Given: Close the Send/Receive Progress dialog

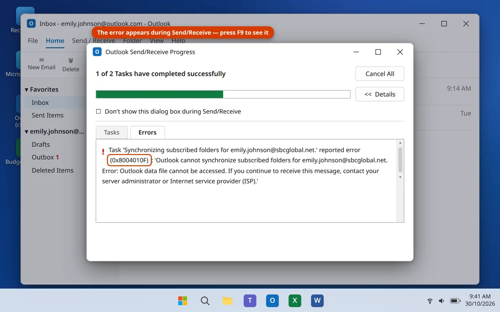Looking at the screenshot, I should pyautogui.click(x=400, y=52).
